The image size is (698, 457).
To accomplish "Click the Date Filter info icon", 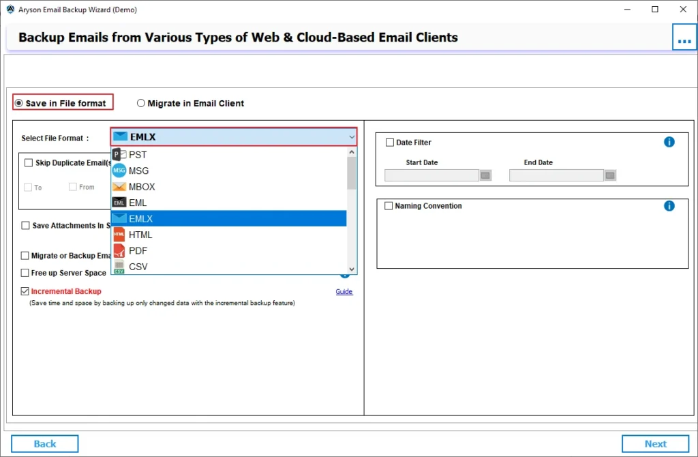I will point(669,142).
